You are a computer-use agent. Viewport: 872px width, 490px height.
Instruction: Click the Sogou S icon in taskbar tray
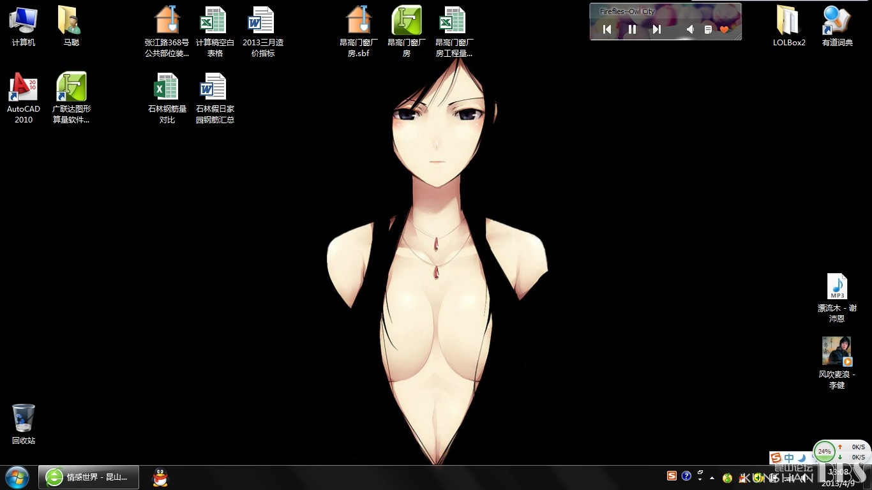pos(672,475)
